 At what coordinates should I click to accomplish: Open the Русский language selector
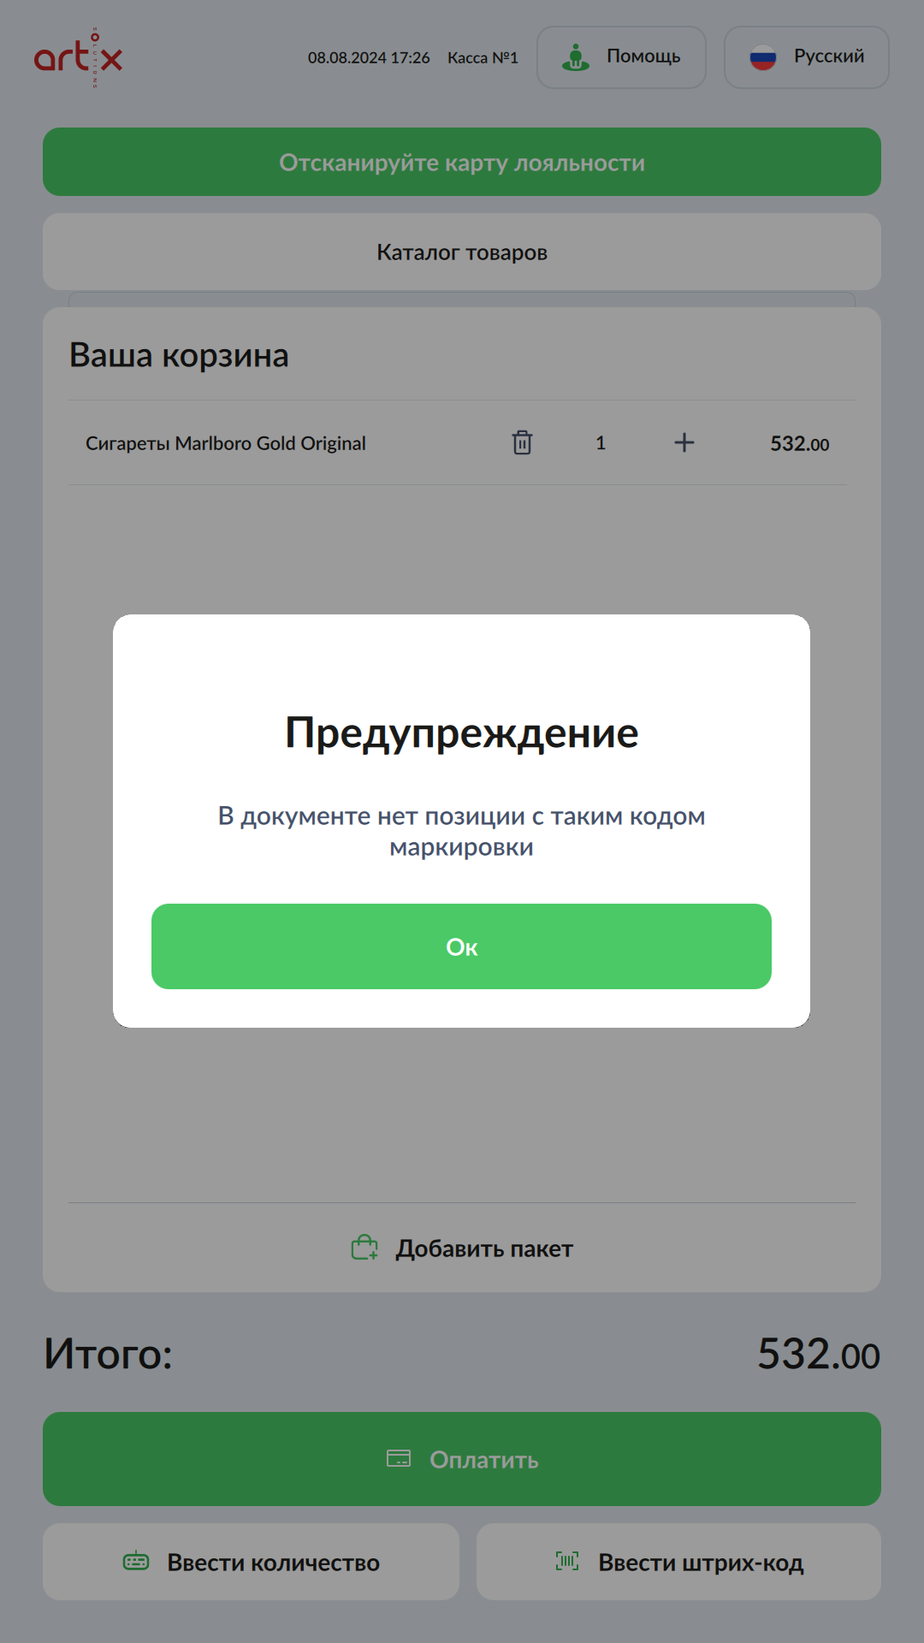pyautogui.click(x=807, y=57)
